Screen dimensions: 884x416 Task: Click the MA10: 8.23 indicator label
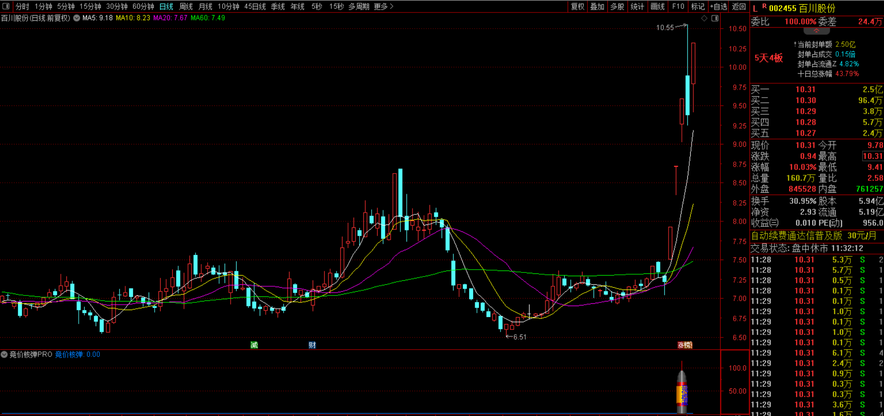tap(133, 18)
